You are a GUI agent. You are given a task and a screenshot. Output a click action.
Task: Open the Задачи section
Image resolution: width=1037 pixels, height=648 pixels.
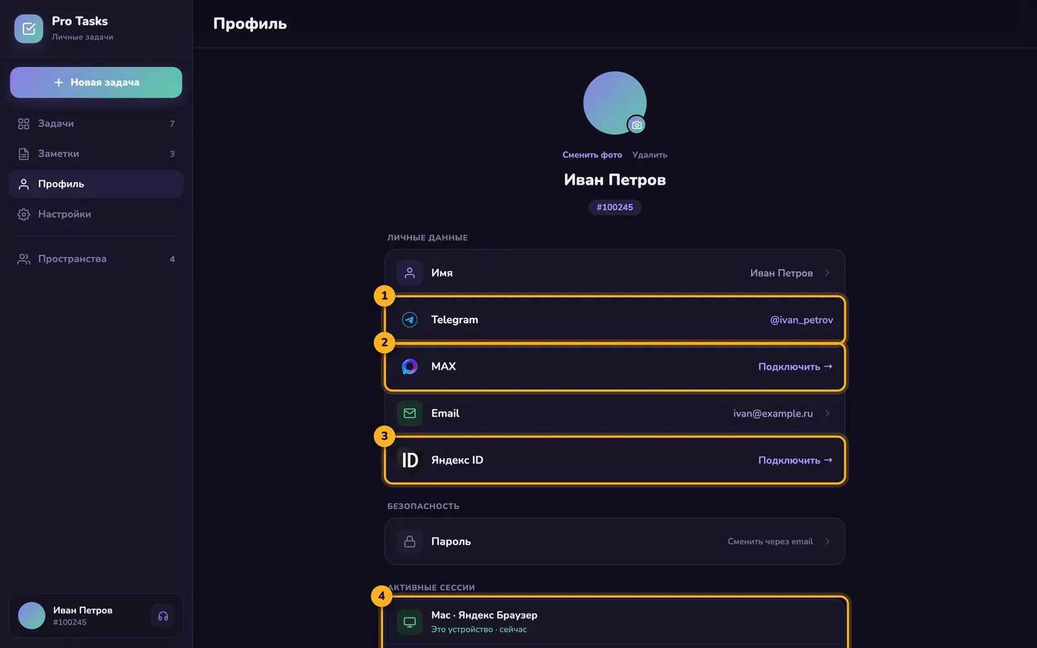96,124
